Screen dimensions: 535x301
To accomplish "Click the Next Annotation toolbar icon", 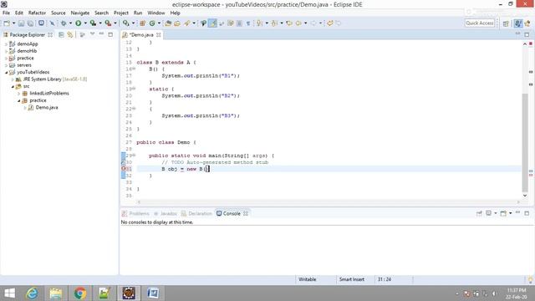I will 259,23.
